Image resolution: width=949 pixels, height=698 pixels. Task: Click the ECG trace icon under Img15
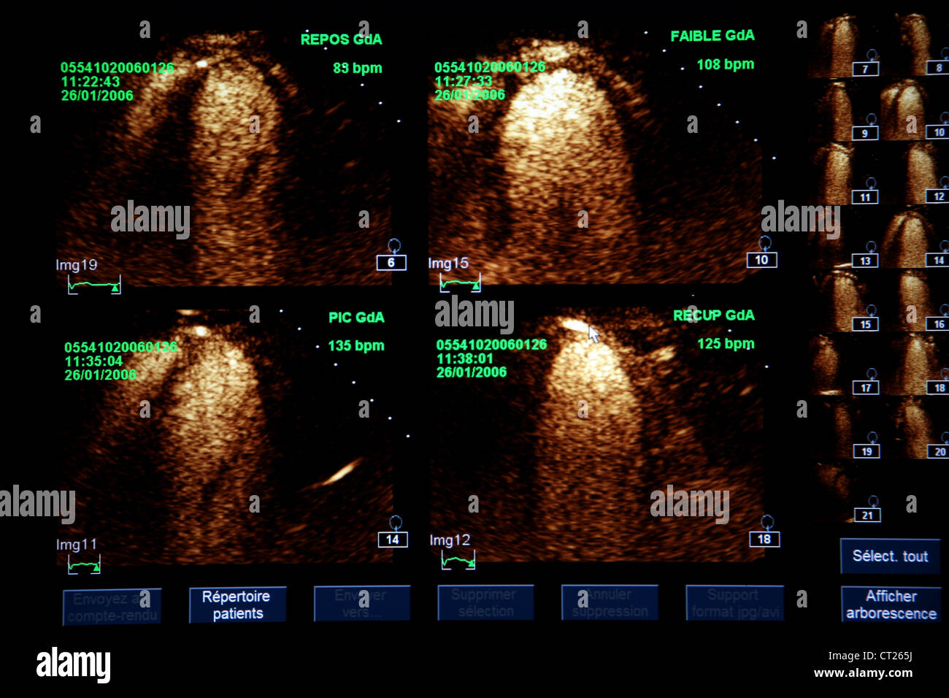coord(460,283)
